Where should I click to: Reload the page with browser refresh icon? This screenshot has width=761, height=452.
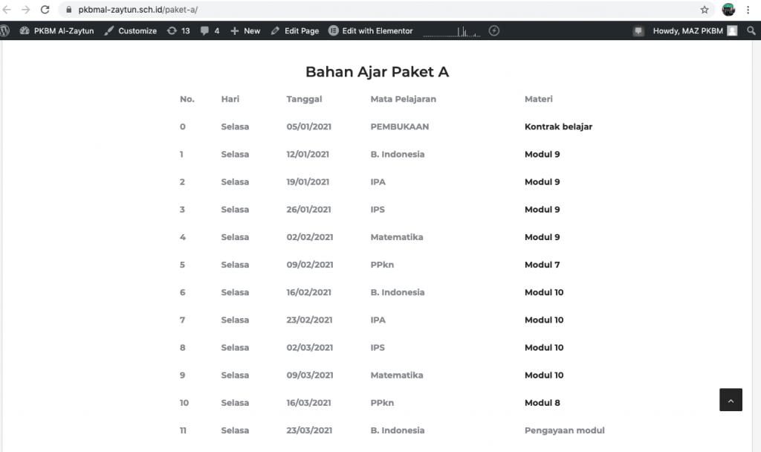45,10
